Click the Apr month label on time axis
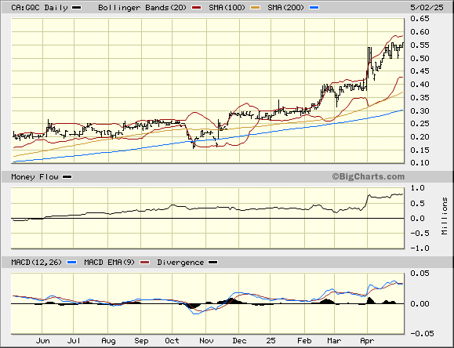The height and width of the screenshot is (348, 454). tap(367, 341)
